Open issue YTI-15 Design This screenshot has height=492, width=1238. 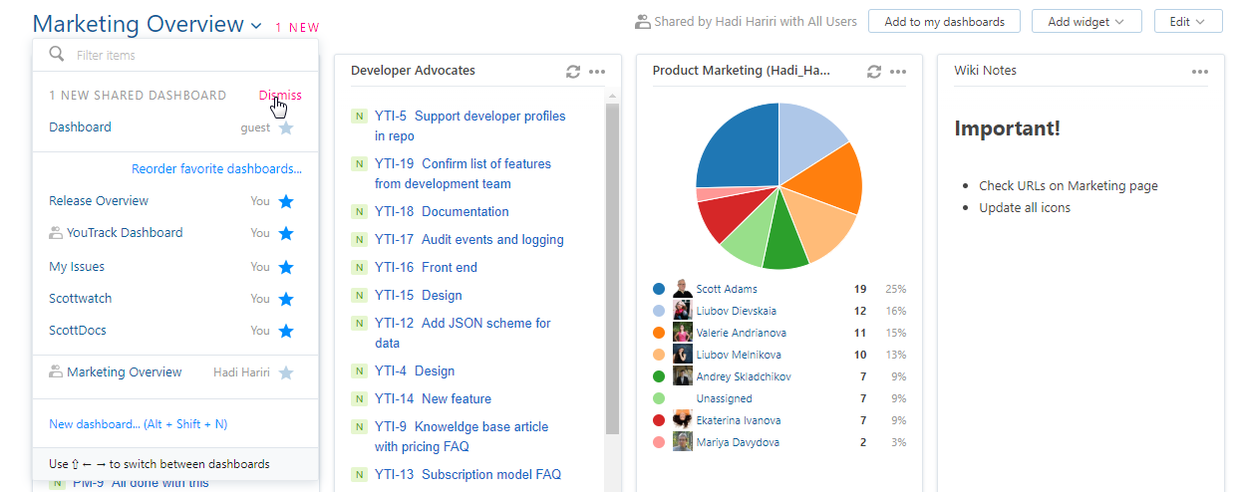tap(419, 296)
